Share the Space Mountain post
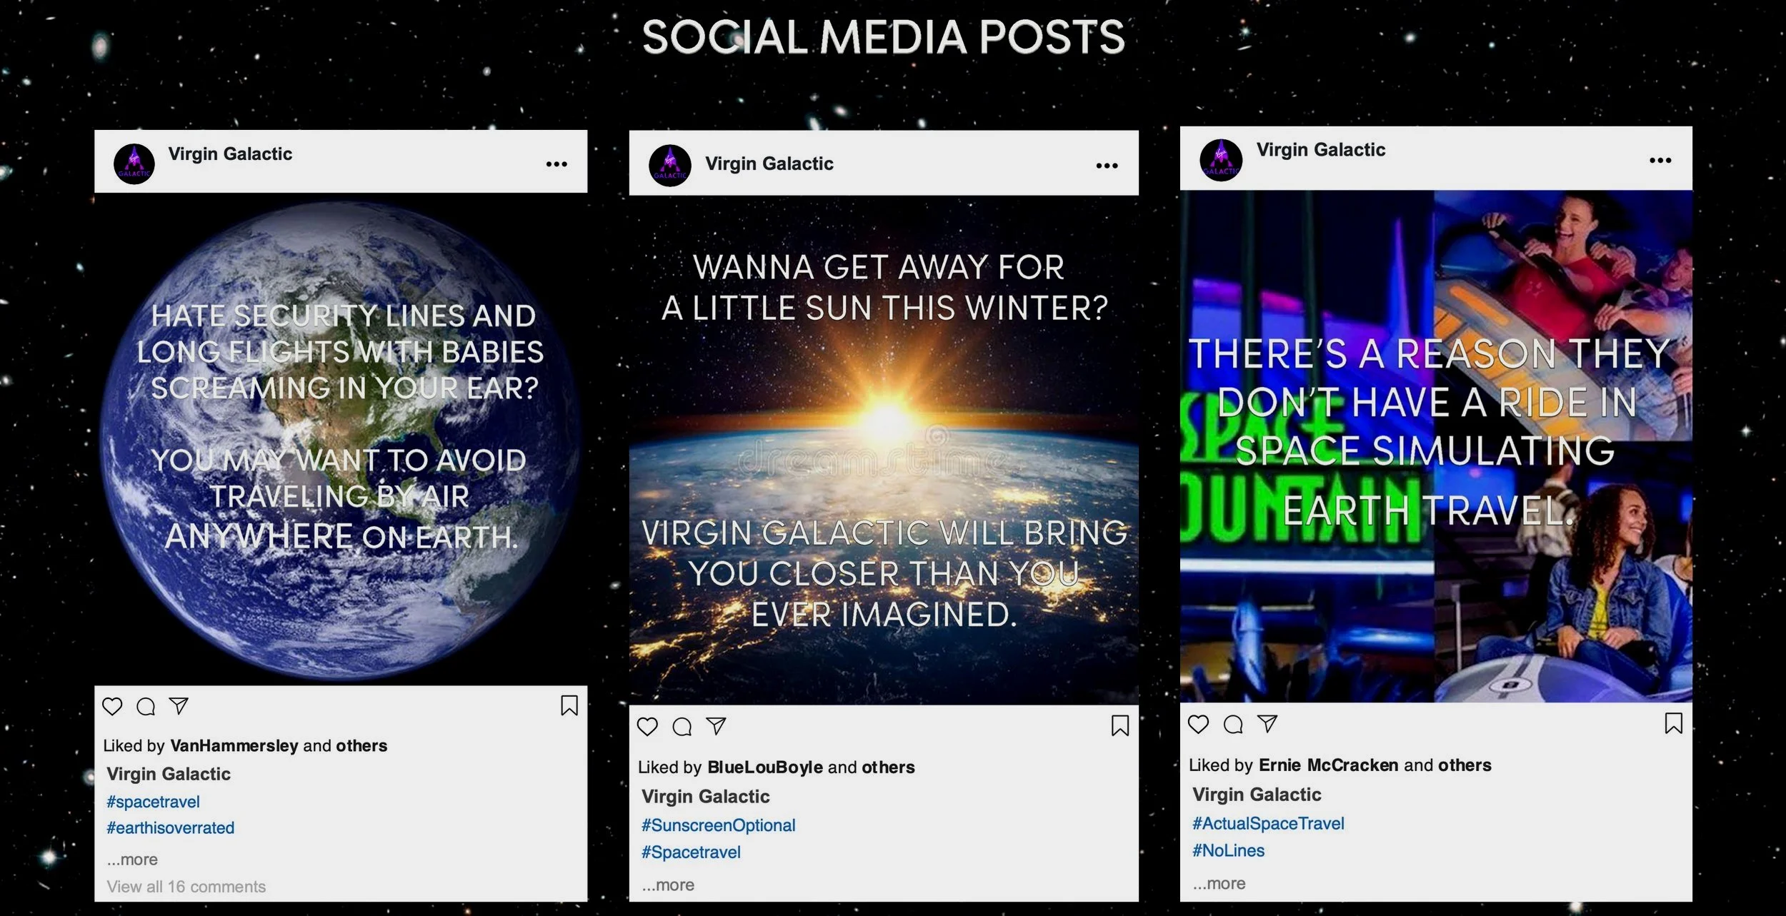Screen dimensions: 1786x916 [1267, 723]
